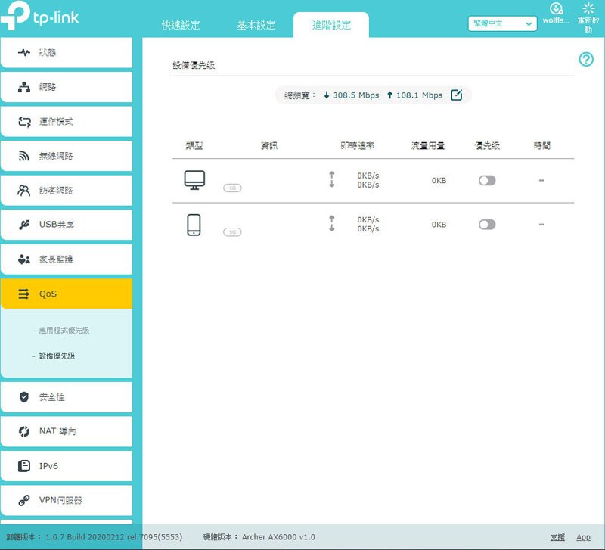Open the 繁體中文 language dropdown
The height and width of the screenshot is (550, 605).
click(x=502, y=23)
